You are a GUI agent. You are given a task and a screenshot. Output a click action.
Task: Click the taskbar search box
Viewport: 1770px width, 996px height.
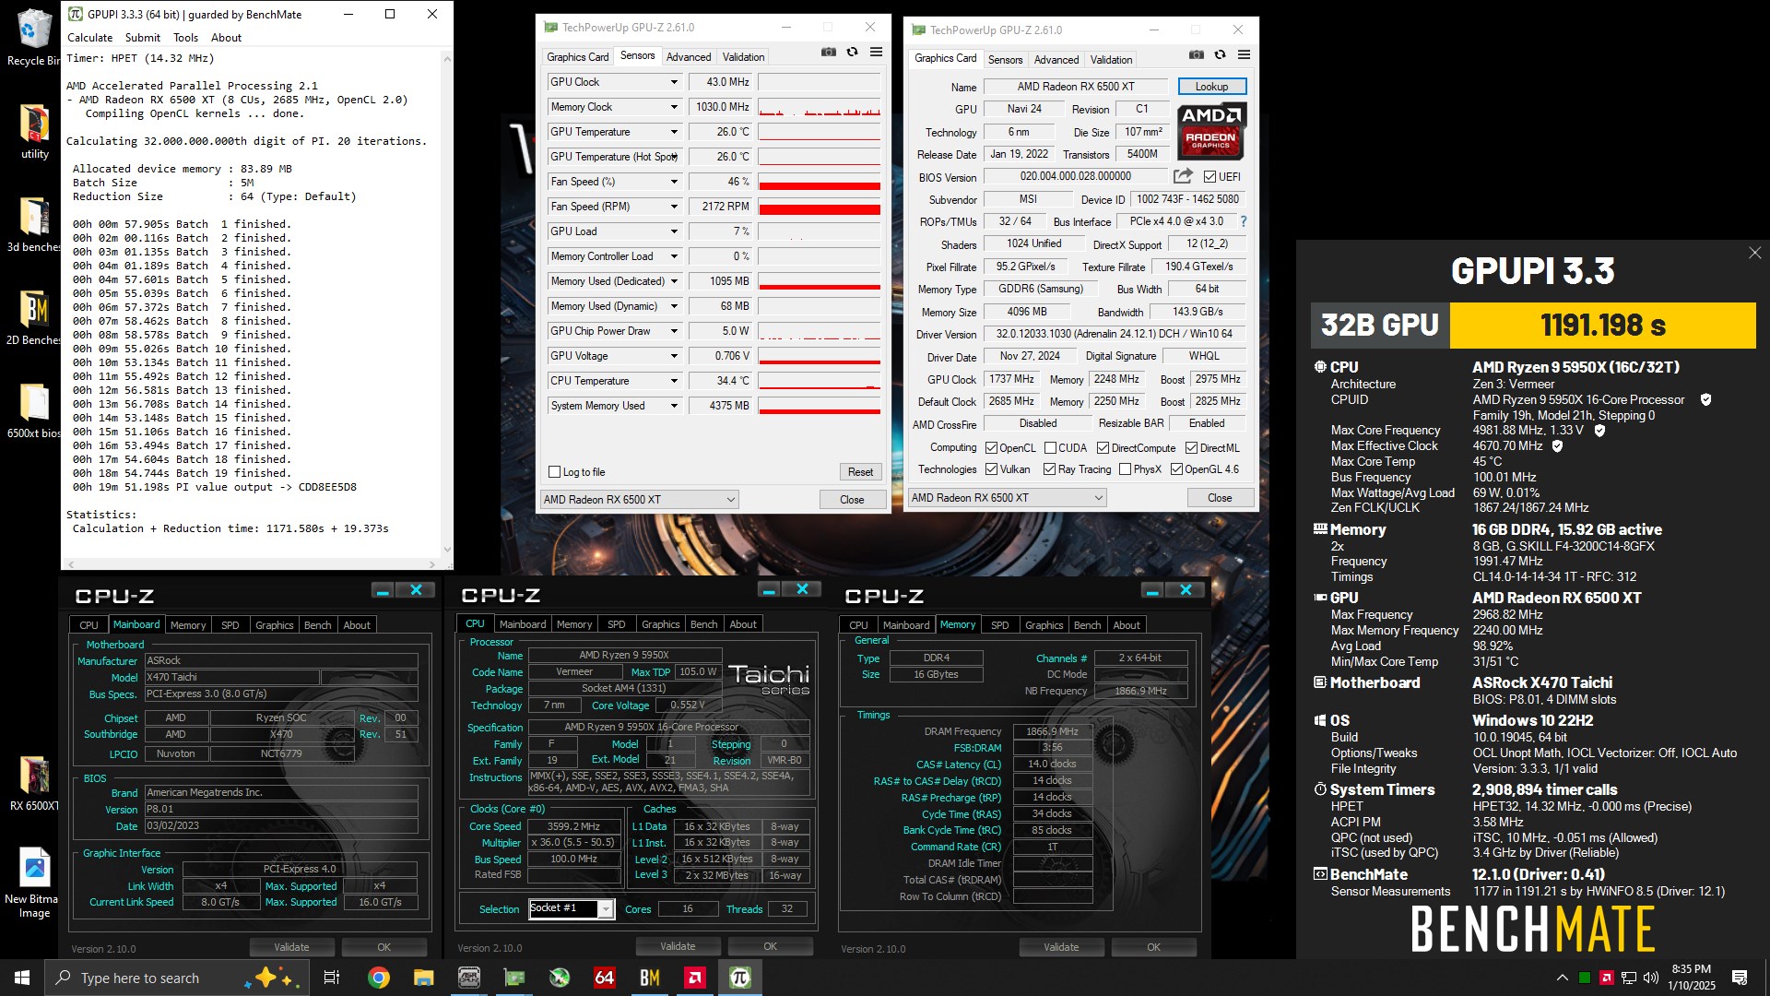point(175,978)
